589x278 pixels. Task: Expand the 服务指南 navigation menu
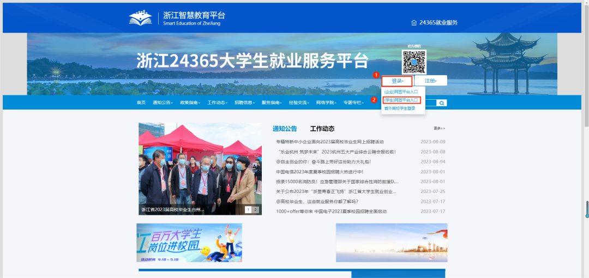point(272,102)
